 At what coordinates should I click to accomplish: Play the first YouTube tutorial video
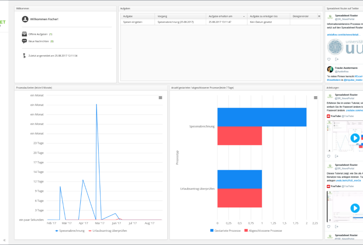(x=355, y=138)
